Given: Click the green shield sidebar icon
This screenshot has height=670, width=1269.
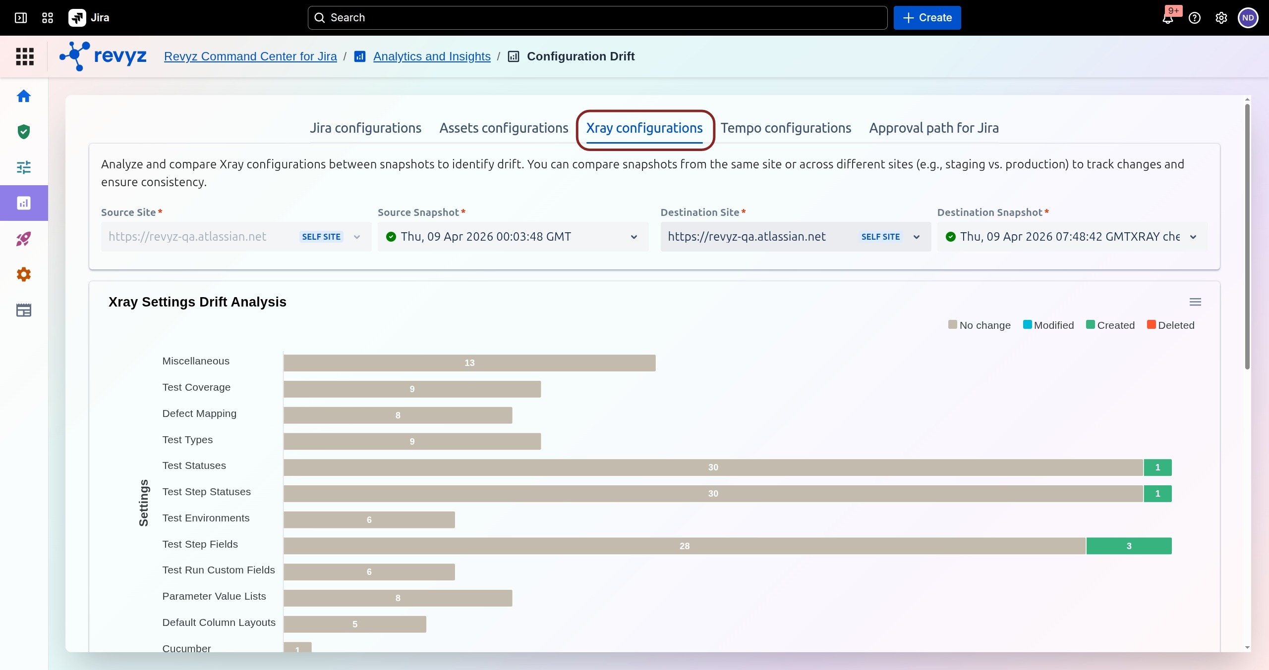Looking at the screenshot, I should point(24,132).
